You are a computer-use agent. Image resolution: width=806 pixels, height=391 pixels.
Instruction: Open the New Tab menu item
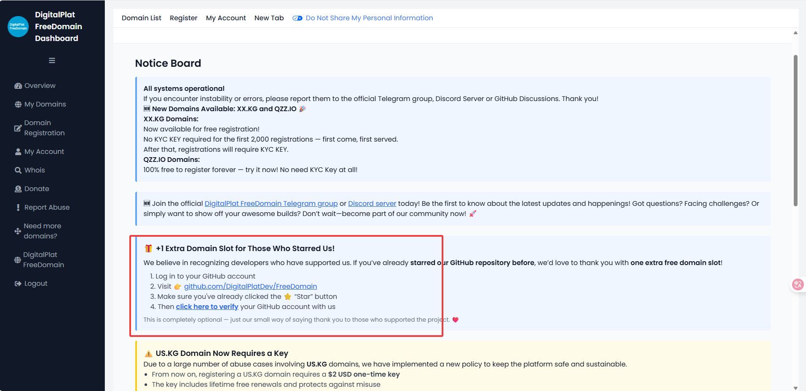tap(269, 18)
